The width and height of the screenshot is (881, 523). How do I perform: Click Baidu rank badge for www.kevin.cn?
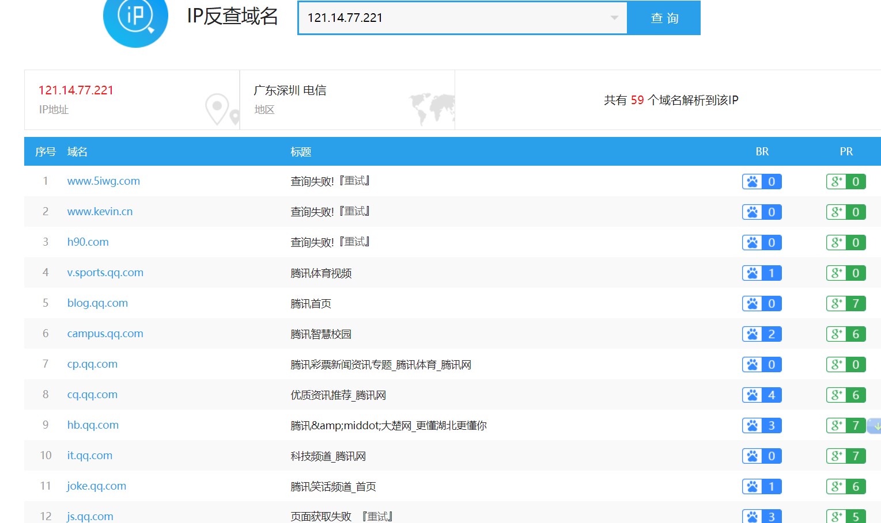(762, 212)
